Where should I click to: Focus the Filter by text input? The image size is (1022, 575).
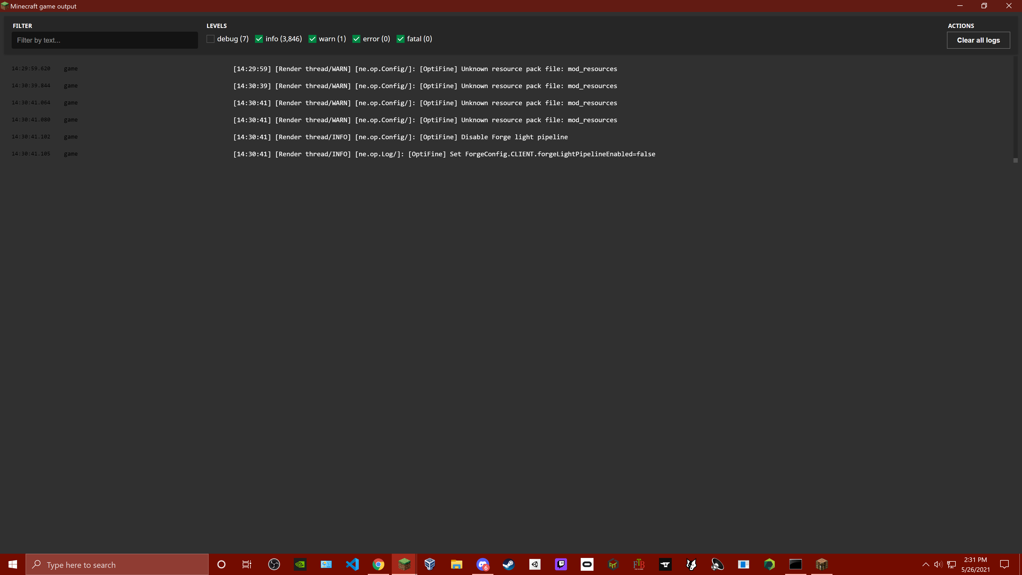(104, 40)
